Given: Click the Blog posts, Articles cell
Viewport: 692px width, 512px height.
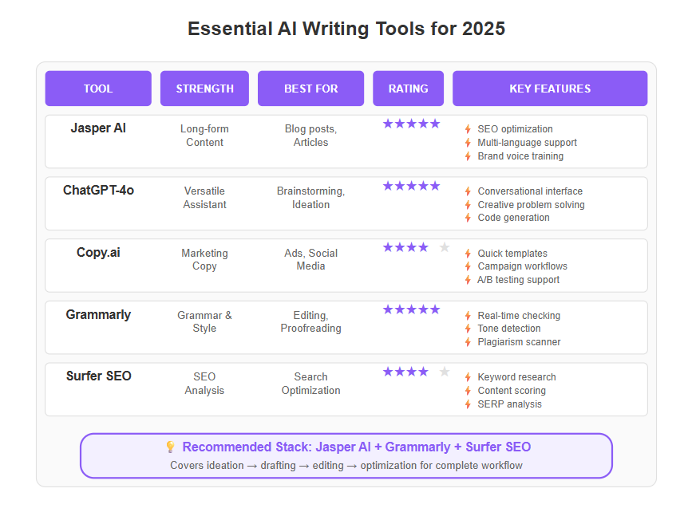Looking at the screenshot, I should click(310, 136).
